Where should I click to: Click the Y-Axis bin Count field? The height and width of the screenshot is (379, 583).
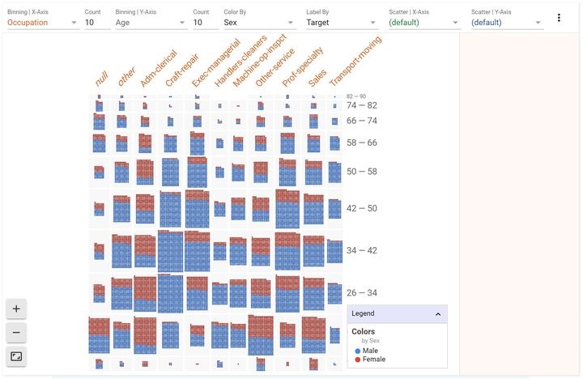[x=206, y=23]
